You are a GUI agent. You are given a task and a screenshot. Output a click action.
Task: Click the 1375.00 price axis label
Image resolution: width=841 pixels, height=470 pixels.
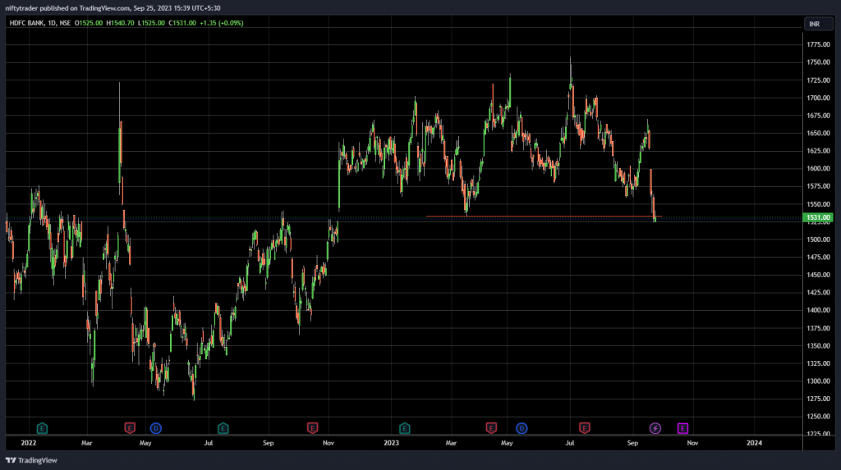[819, 328]
